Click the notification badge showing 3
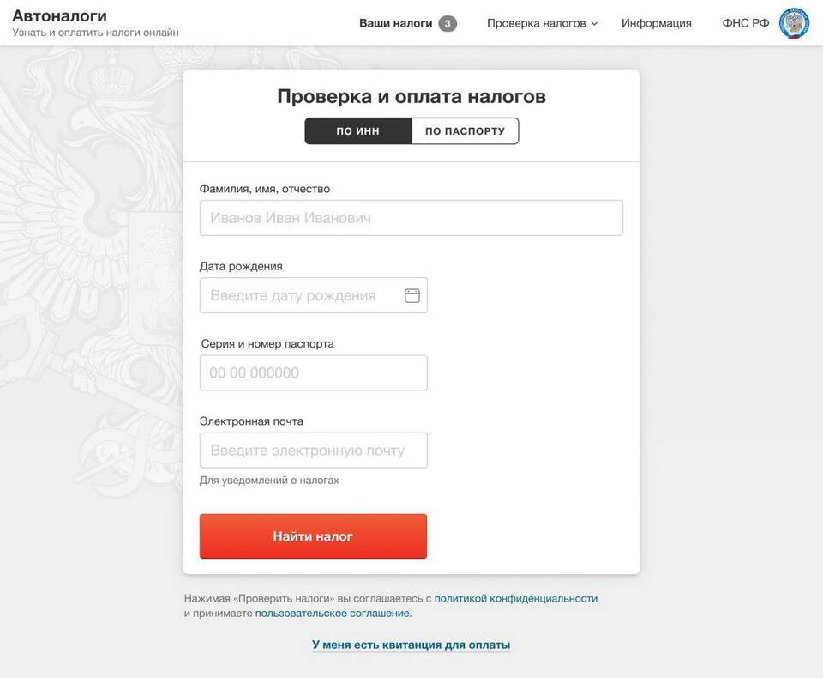This screenshot has height=678, width=823. tap(448, 23)
